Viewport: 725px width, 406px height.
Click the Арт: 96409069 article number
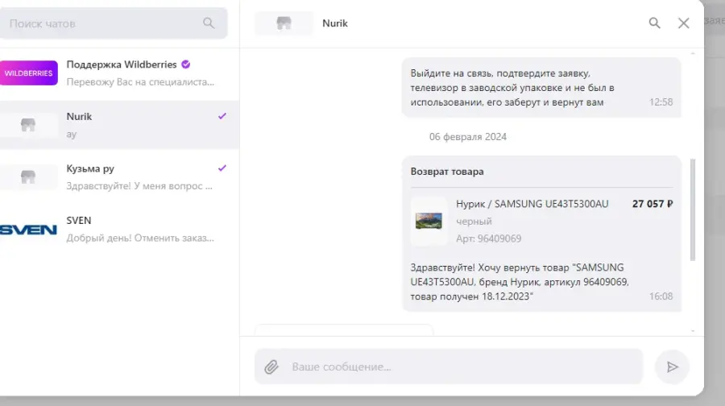(x=489, y=238)
